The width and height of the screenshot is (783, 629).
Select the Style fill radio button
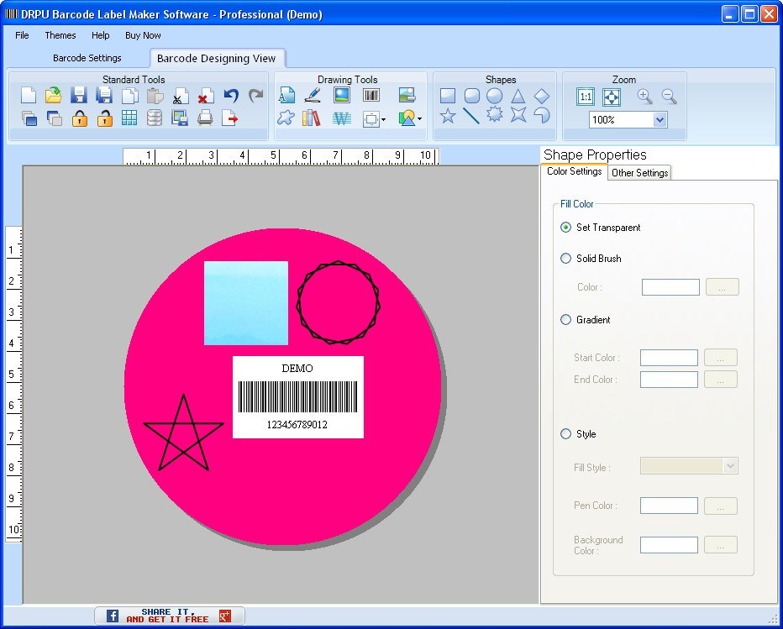pos(566,434)
